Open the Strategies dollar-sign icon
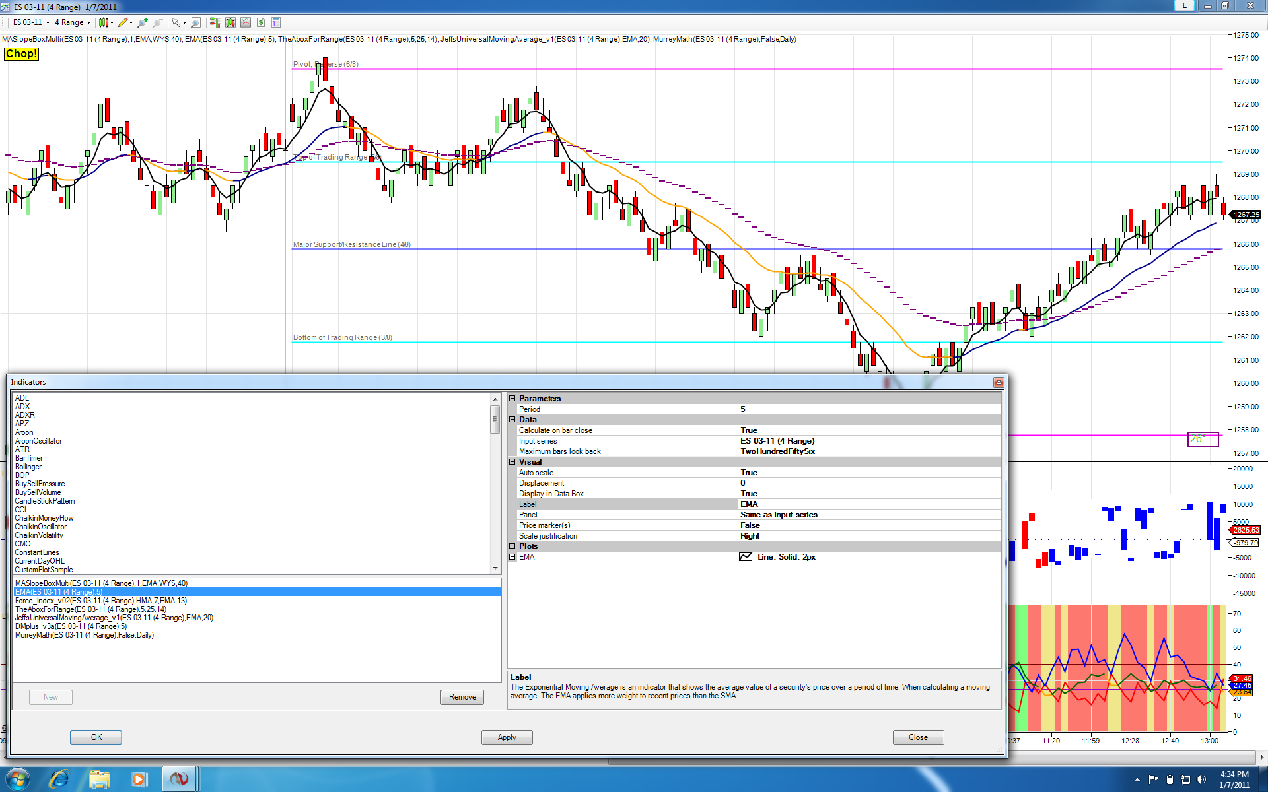 point(261,22)
